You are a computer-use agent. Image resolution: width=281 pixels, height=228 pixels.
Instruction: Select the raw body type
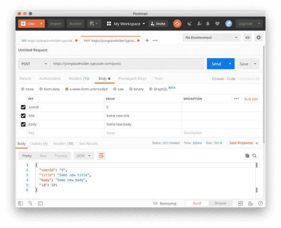coord(115,89)
